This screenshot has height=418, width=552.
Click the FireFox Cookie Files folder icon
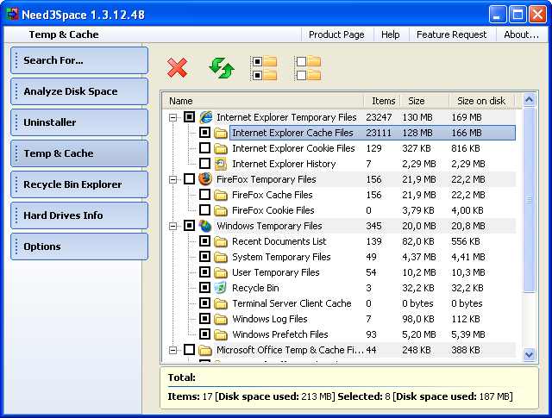(x=221, y=210)
